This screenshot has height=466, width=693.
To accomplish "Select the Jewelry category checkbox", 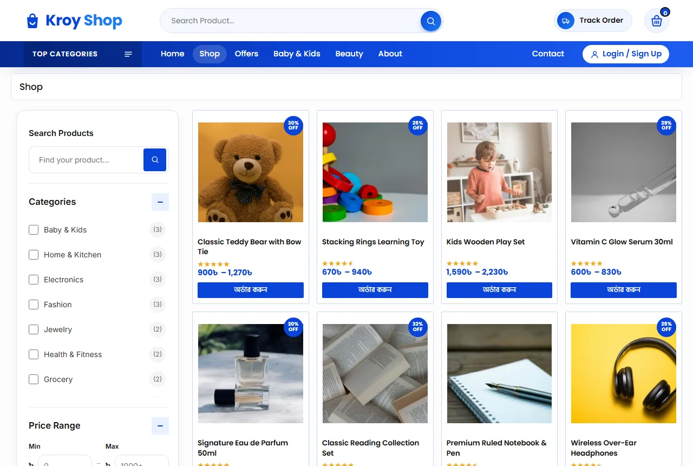I will [34, 329].
